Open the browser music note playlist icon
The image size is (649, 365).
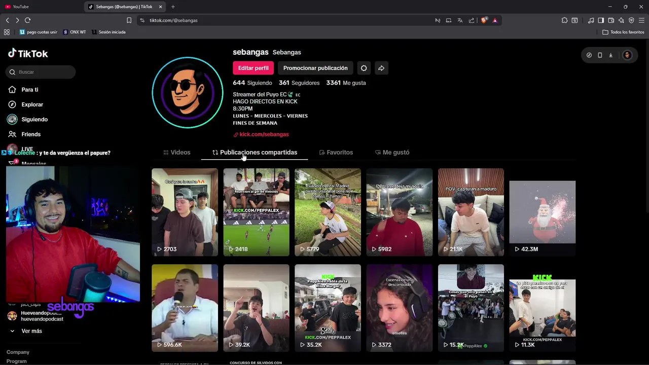click(x=591, y=20)
